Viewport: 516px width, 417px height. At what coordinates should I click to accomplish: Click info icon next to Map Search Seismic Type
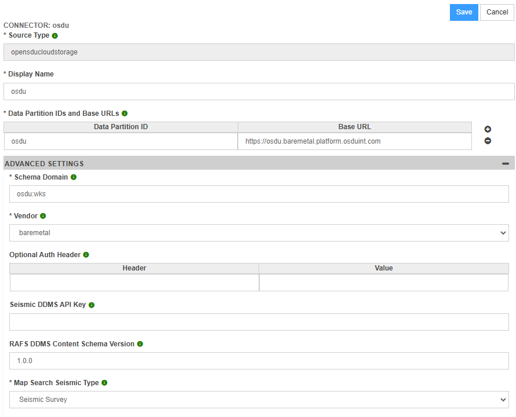pos(104,383)
